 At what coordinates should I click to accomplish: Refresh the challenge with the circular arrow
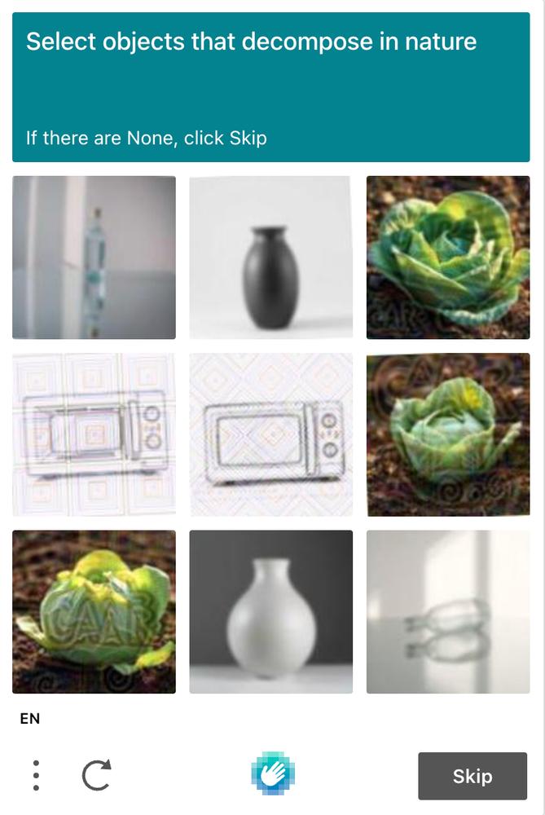[97, 775]
